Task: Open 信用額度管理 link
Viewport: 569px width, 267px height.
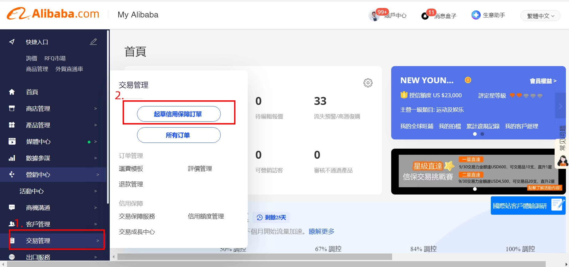Action: (x=206, y=216)
